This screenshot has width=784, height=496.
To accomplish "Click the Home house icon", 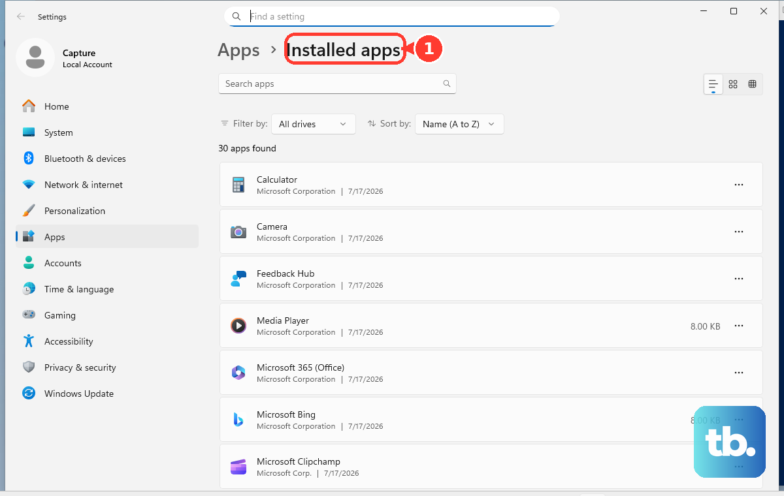I will (29, 106).
